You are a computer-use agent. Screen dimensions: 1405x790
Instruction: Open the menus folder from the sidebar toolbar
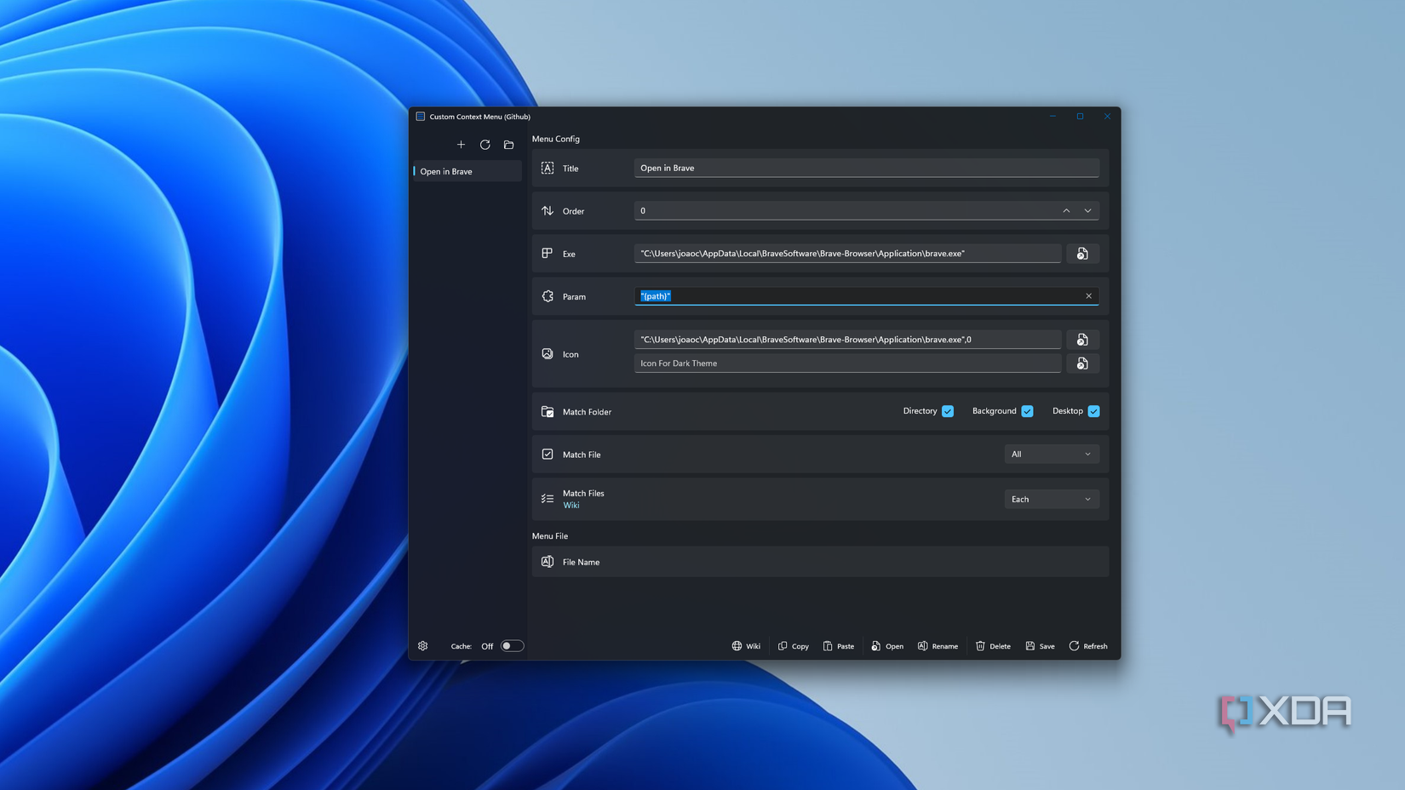(x=508, y=145)
